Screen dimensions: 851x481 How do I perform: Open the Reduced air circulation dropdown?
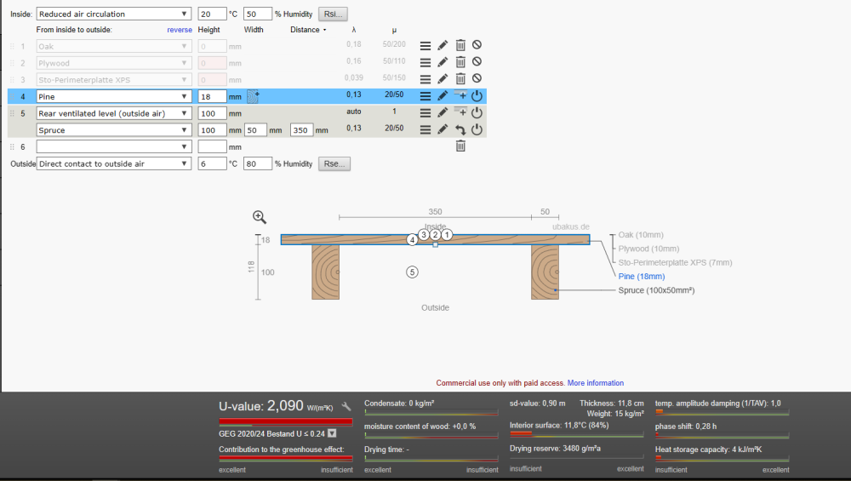114,14
